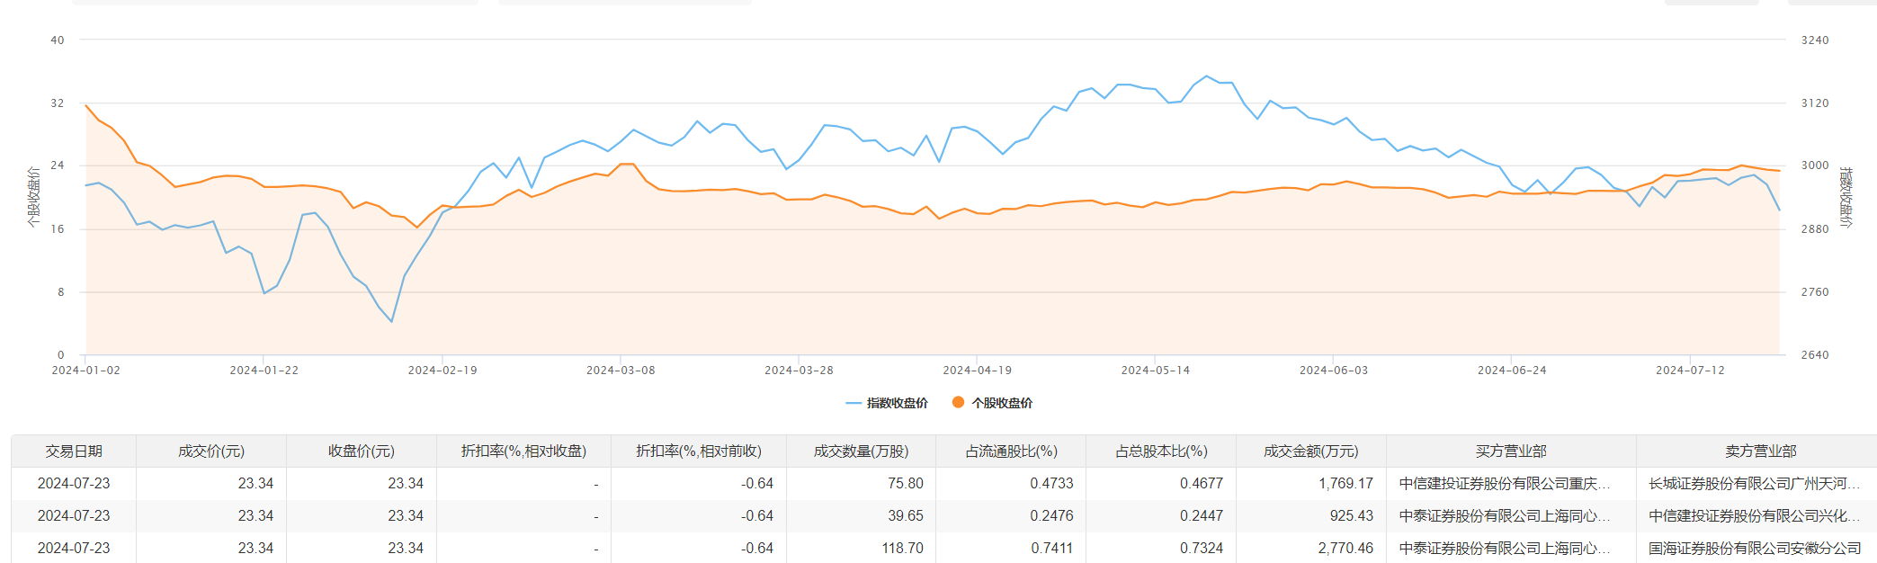Select the 占流通股比(%) column header
Viewport: 1877px width, 563px height.
click(1011, 451)
